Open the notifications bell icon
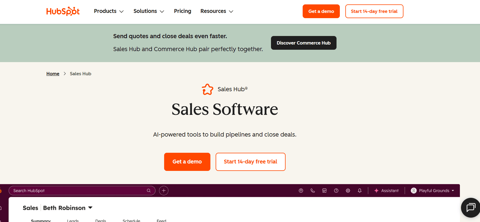The width and height of the screenshot is (480, 222). click(360, 191)
